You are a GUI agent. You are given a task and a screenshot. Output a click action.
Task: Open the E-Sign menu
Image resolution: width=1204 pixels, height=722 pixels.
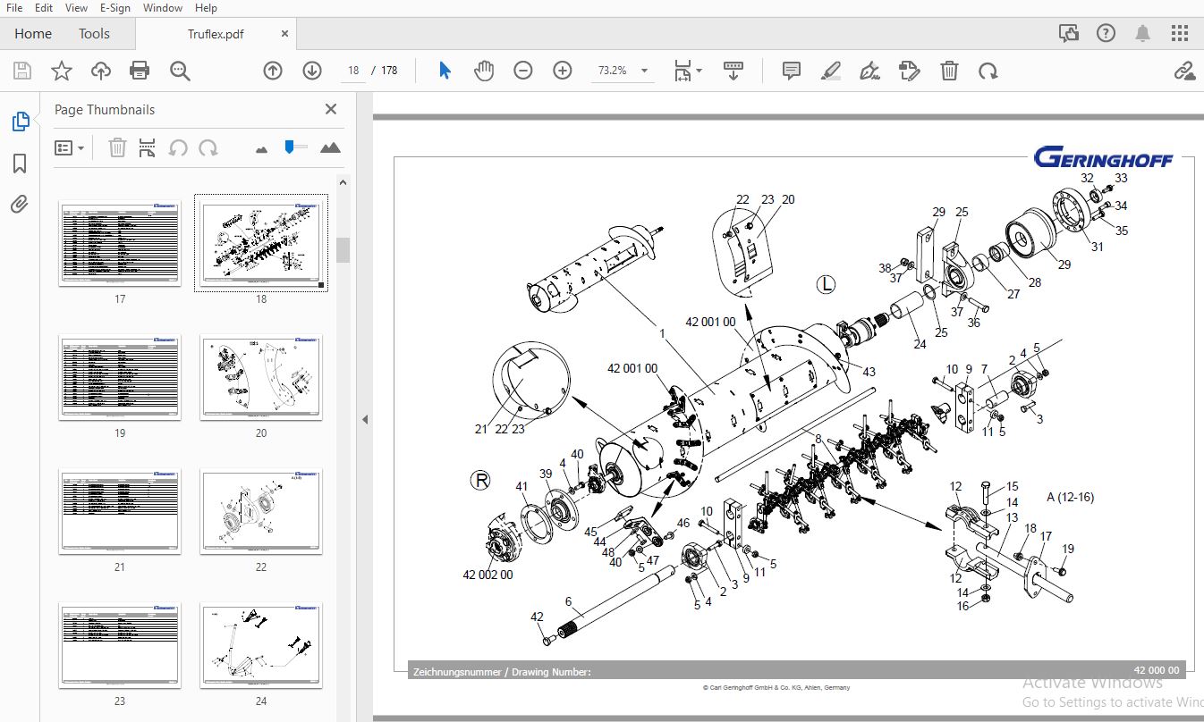[115, 8]
